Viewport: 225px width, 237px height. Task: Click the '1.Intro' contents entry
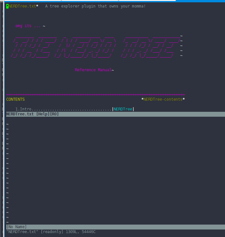point(24,109)
